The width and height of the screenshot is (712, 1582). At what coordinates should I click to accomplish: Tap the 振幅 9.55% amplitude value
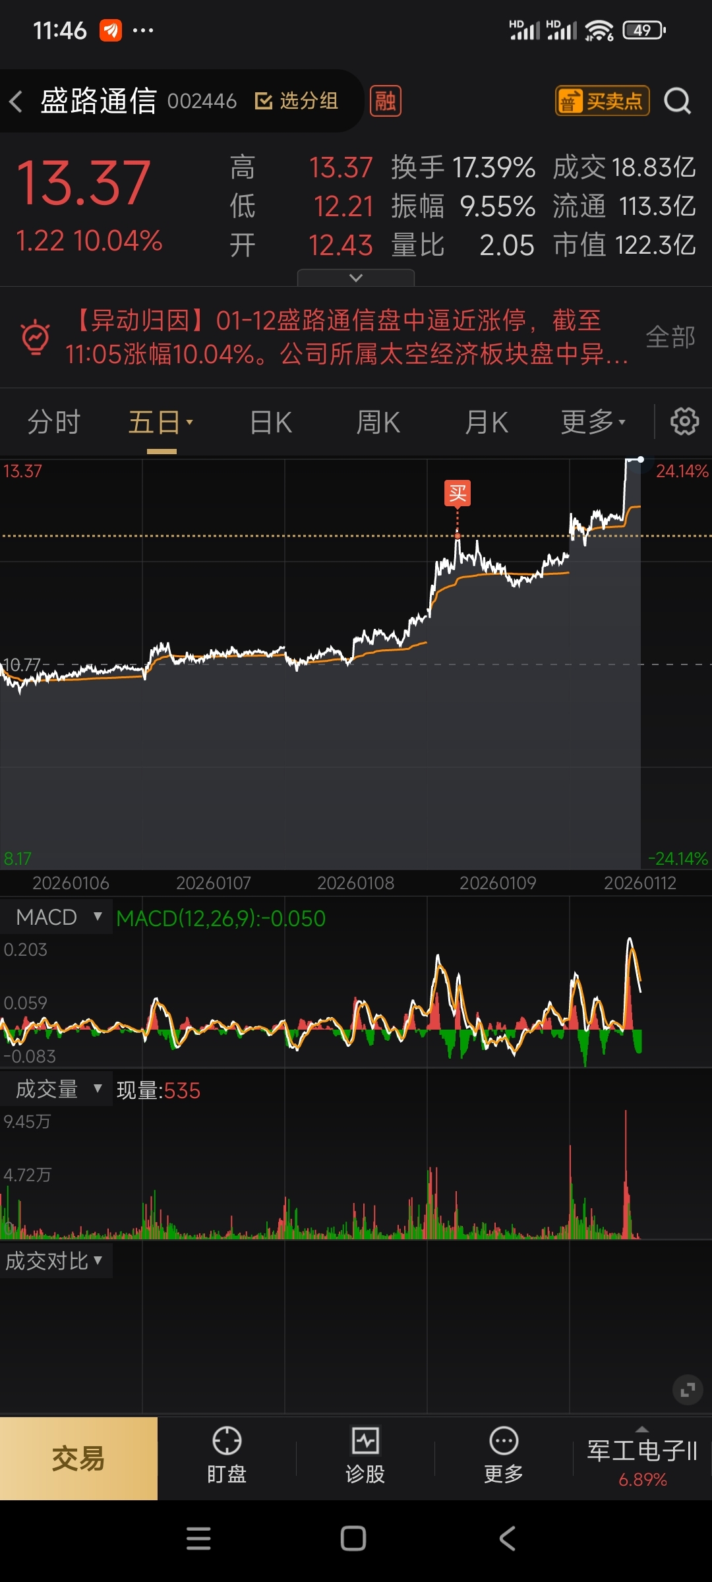(463, 206)
